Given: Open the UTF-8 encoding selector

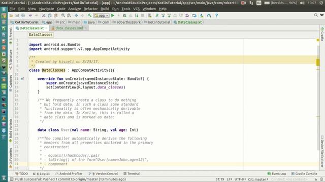Looking at the screenshot, I should 240,179.
